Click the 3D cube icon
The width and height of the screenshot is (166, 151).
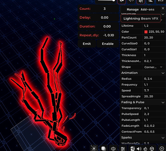[152, 149]
